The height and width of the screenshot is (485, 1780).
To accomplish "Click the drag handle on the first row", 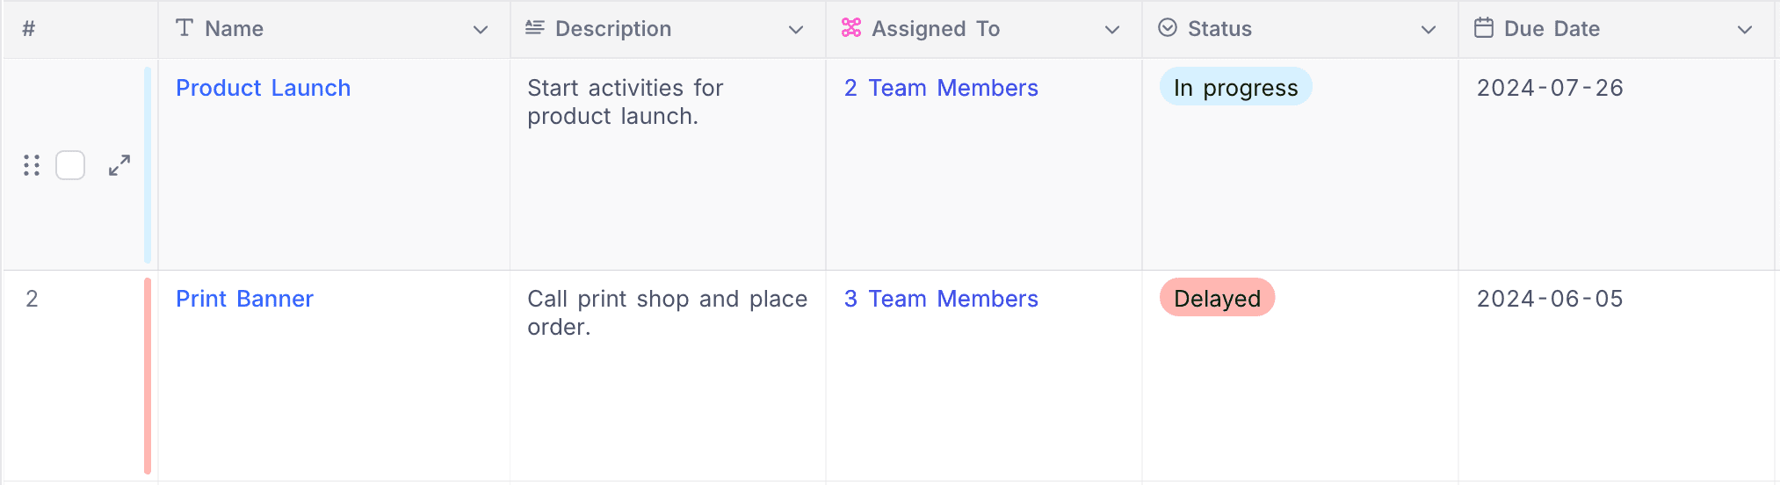I will [32, 165].
